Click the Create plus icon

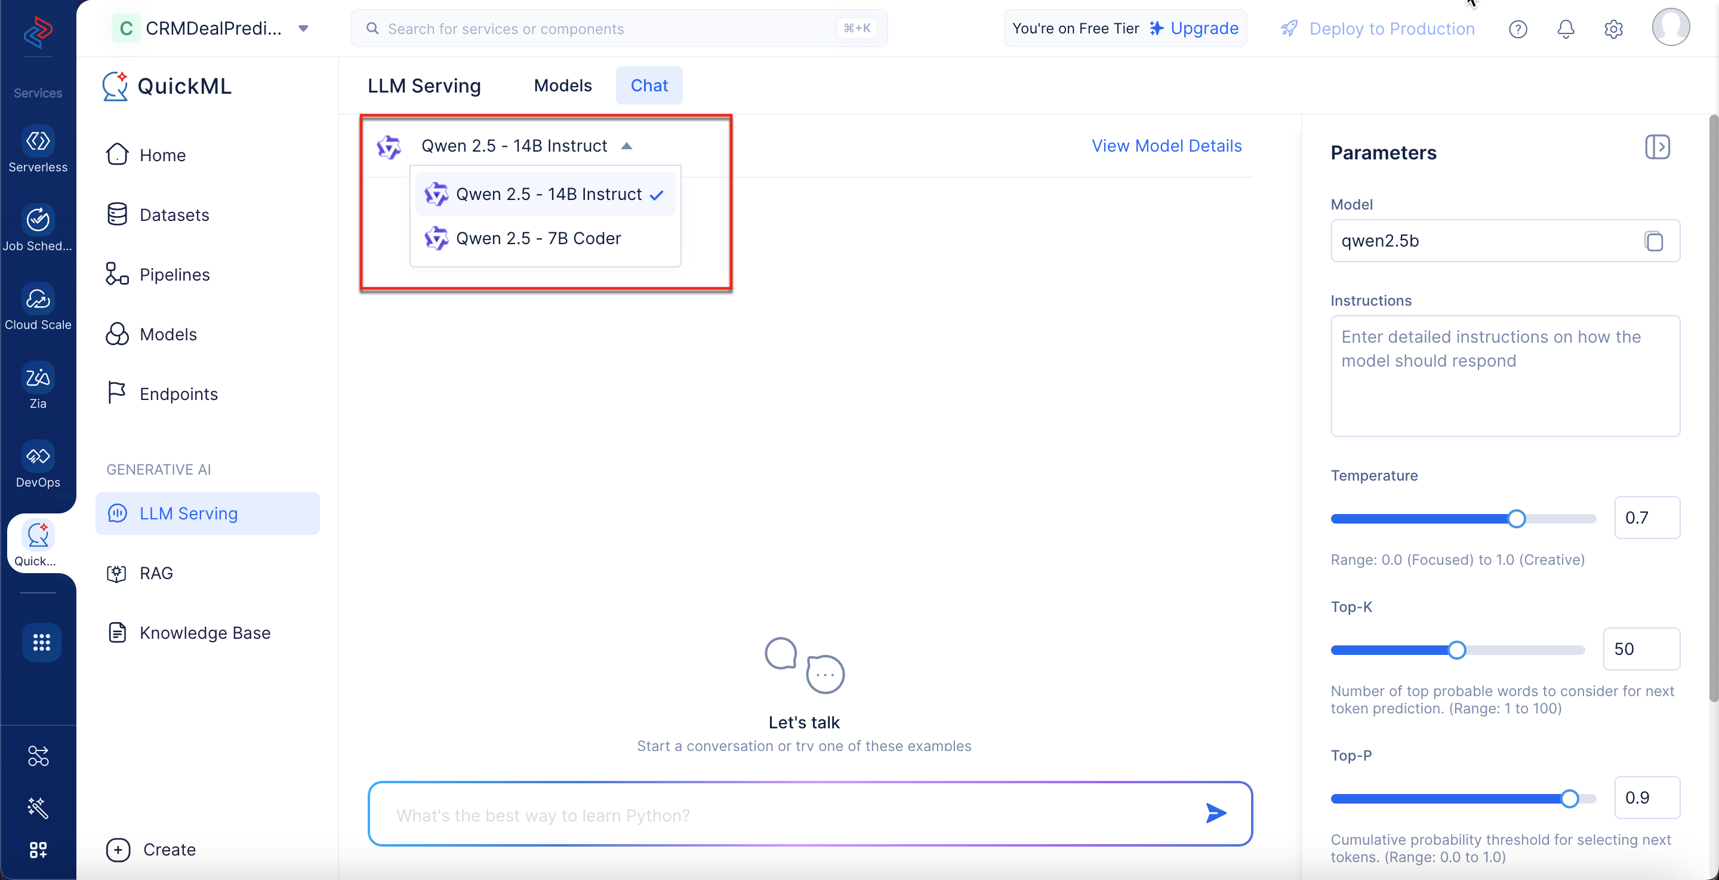click(118, 850)
